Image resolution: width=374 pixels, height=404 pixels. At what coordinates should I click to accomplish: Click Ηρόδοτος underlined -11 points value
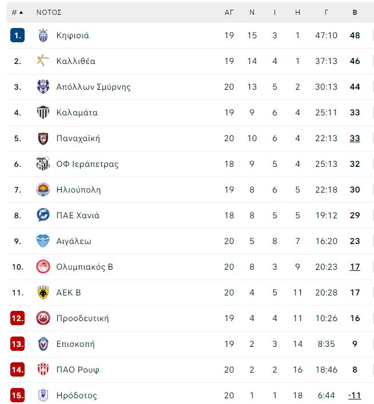(x=355, y=395)
